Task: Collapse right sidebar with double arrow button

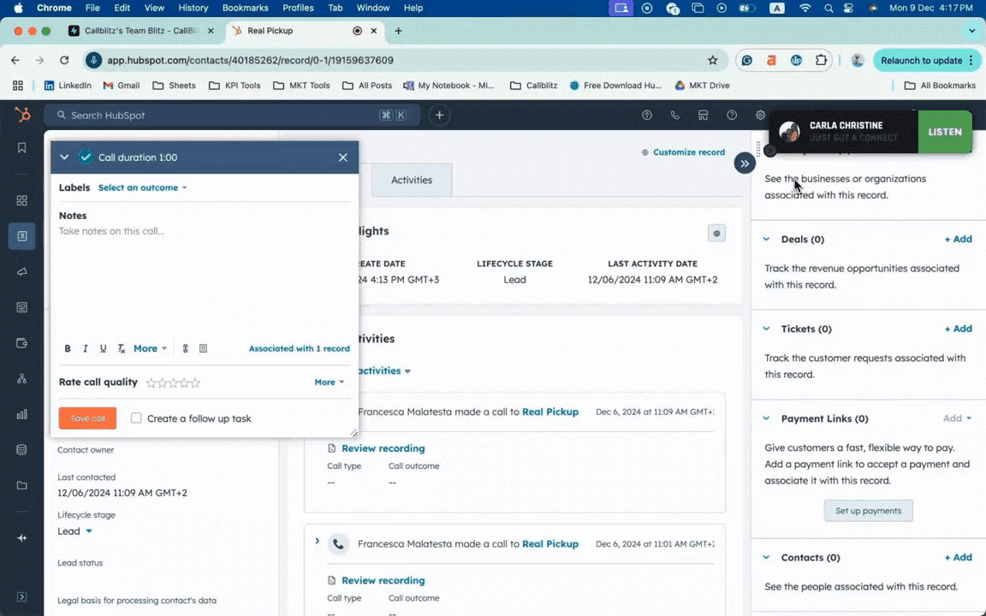Action: [x=745, y=163]
